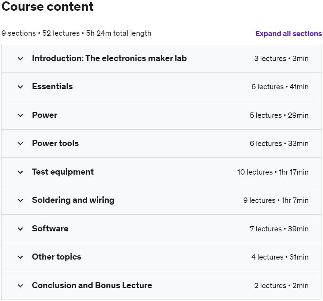Screen dimensions: 323x301
Task: Click the chevron icon next to Essentials
Action: coord(20,87)
